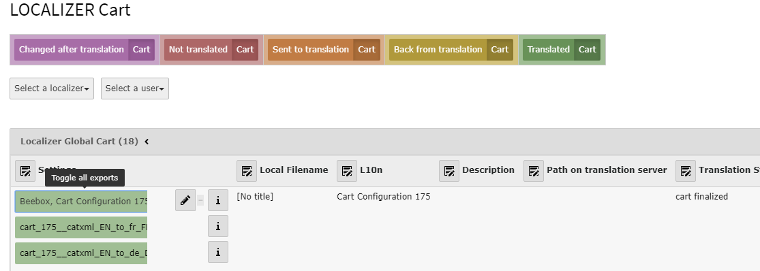Click the Local Filename column edit icon
The image size is (760, 271).
[x=247, y=171]
